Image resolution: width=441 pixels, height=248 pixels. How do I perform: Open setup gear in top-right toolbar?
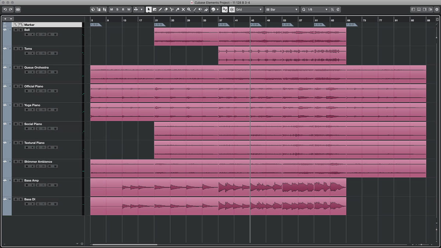436,10
